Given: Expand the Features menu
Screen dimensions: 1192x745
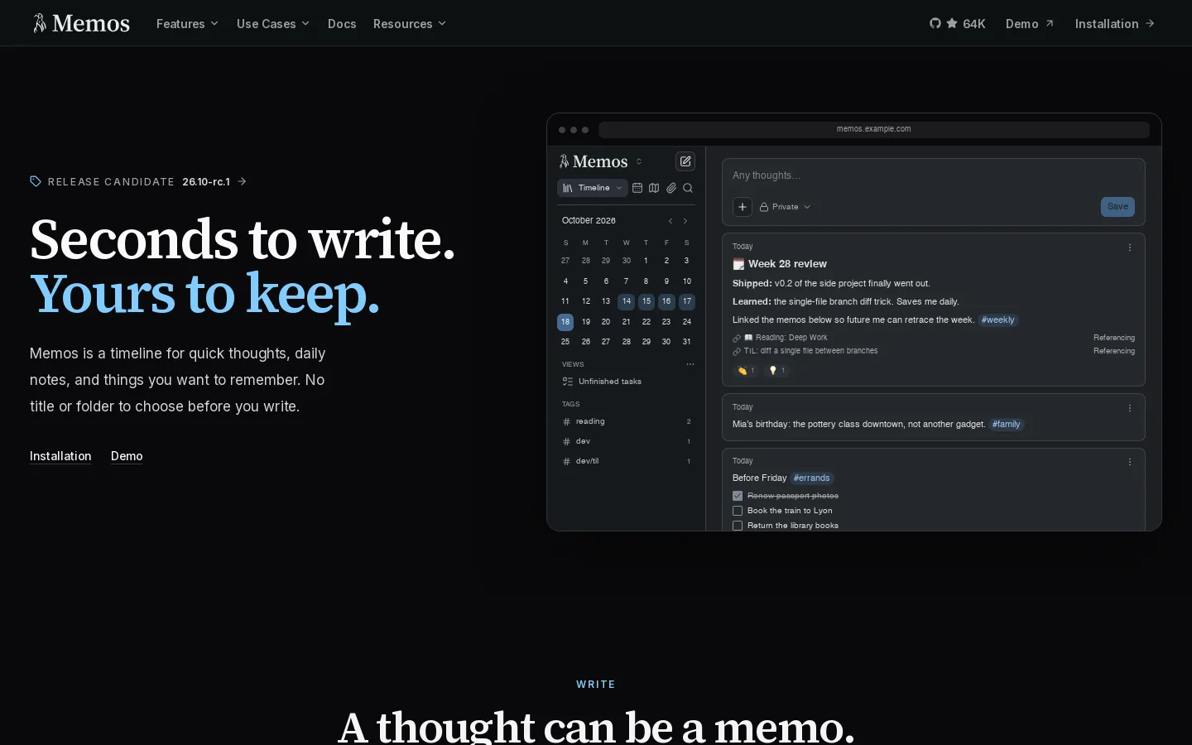Looking at the screenshot, I should (187, 24).
